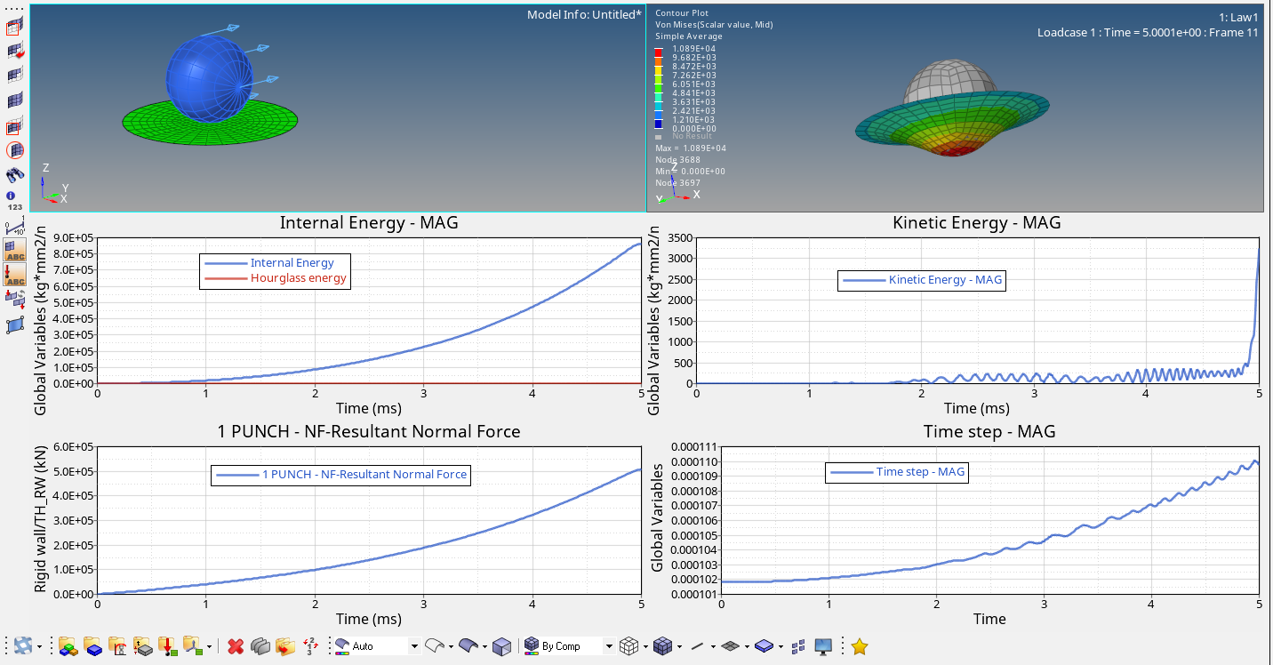1273x665 pixels.
Task: Click the shaded cube visualization icon
Action: [502, 646]
